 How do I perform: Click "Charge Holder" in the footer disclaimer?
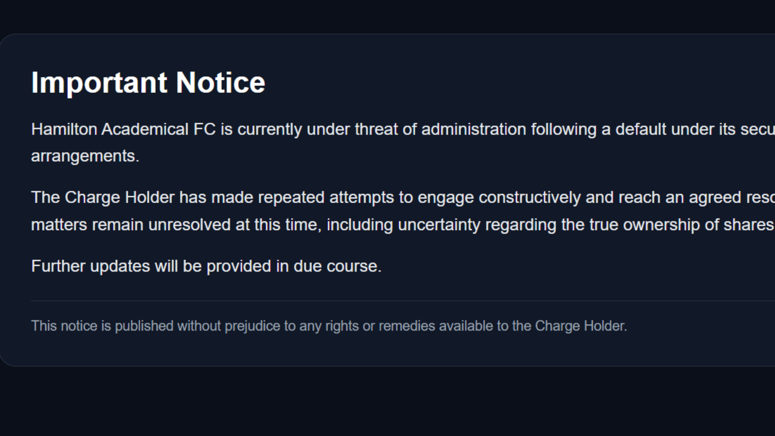580,326
